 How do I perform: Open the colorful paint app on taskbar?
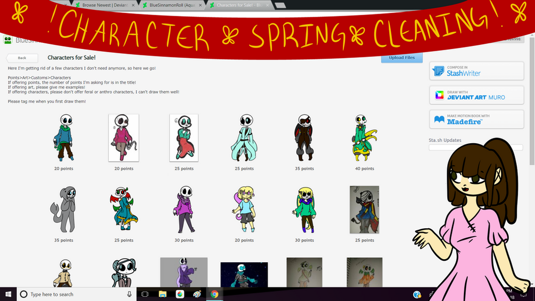coord(180,294)
